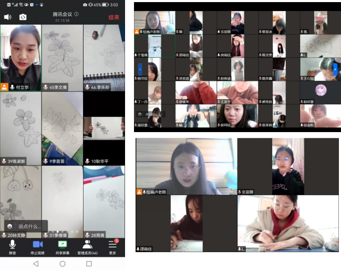Start screen sharing with 共享屏幕
The height and width of the screenshot is (271, 341).
coord(63,247)
